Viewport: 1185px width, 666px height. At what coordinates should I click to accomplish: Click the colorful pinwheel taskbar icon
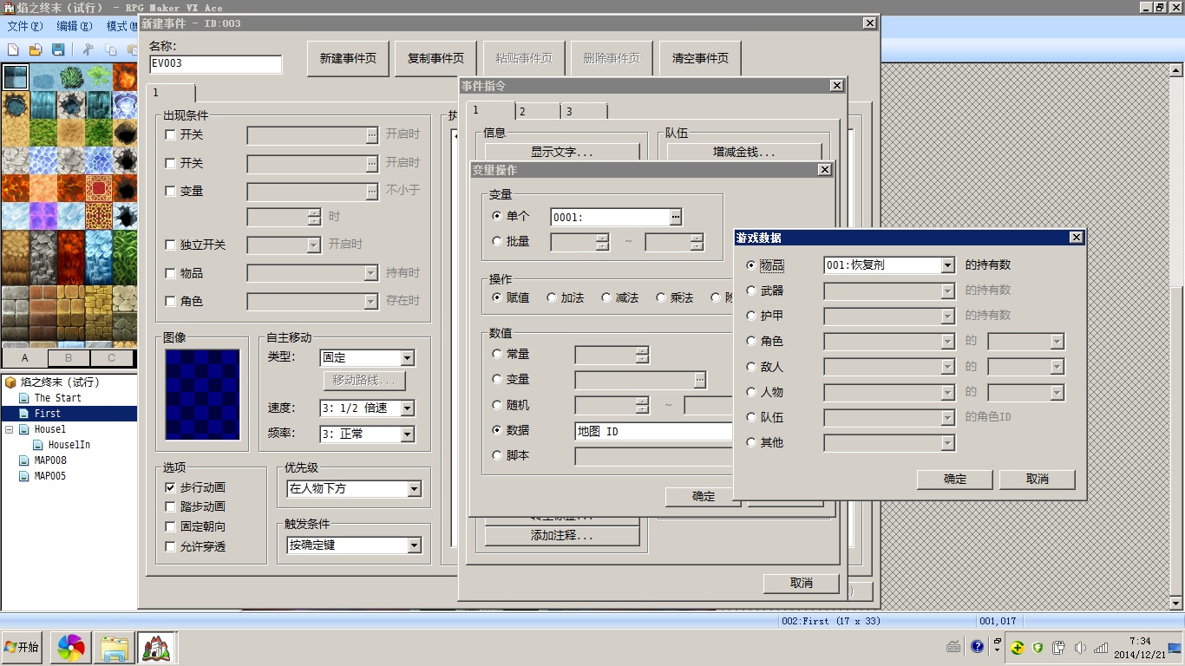tap(71, 647)
